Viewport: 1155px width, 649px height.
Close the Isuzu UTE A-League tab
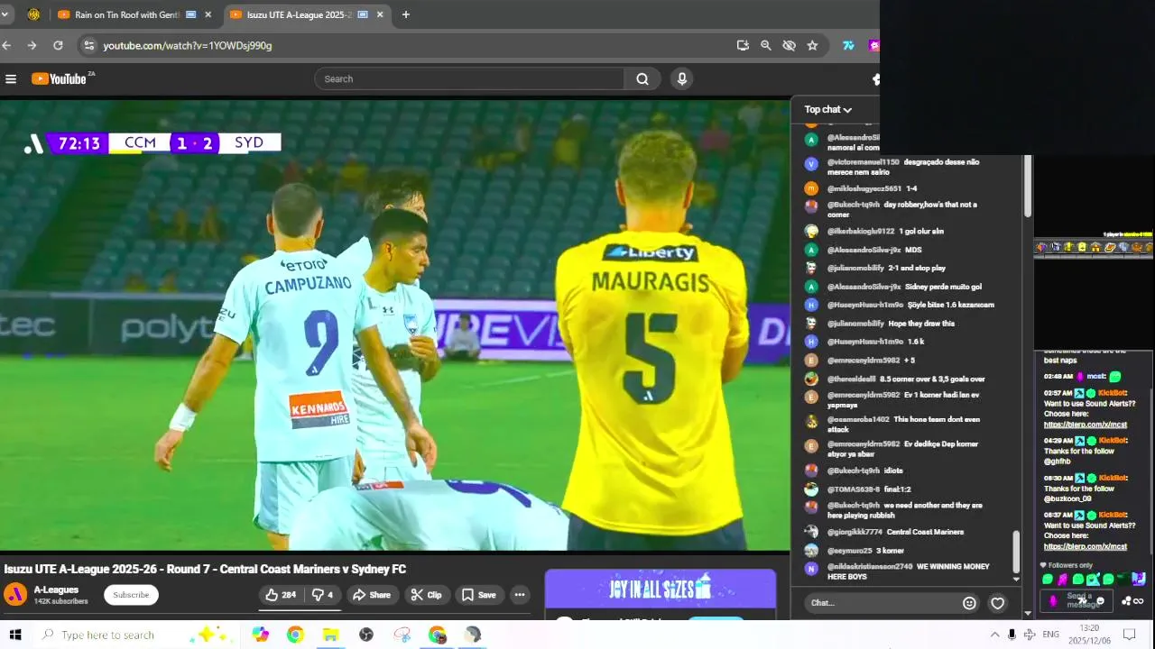click(380, 14)
